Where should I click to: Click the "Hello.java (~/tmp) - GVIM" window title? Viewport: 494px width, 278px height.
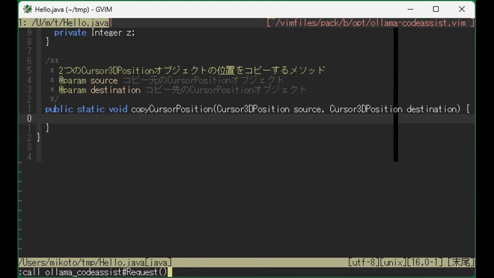coord(74,9)
